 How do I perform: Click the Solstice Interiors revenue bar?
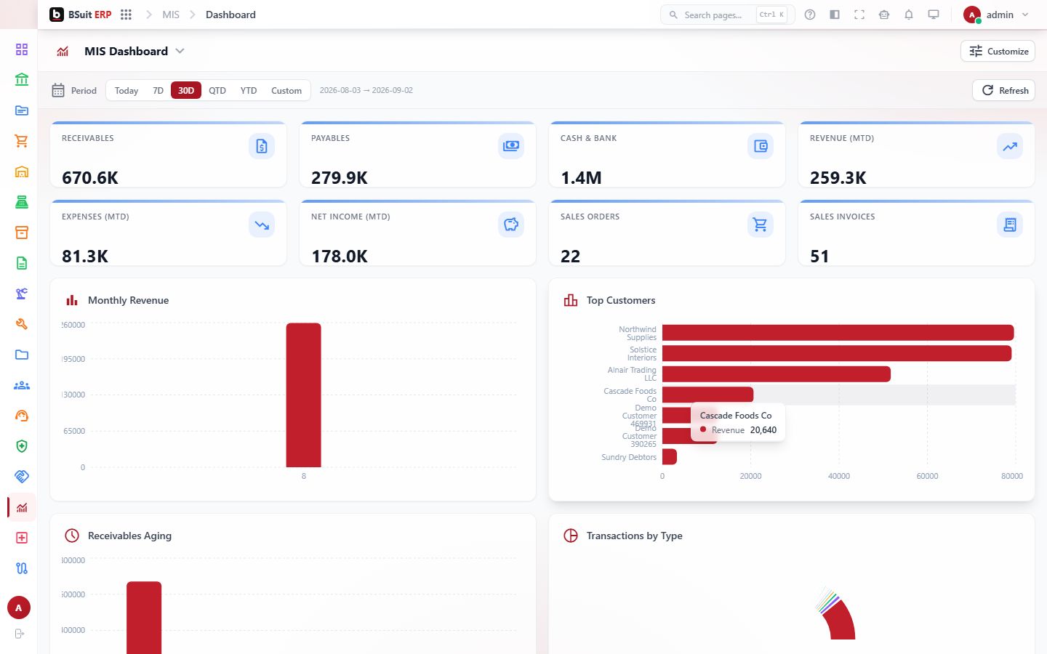tap(837, 353)
